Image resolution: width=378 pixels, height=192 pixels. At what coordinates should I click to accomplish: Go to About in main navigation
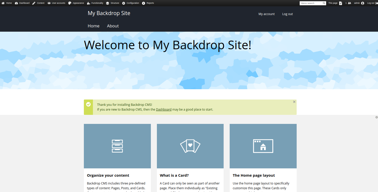113,26
